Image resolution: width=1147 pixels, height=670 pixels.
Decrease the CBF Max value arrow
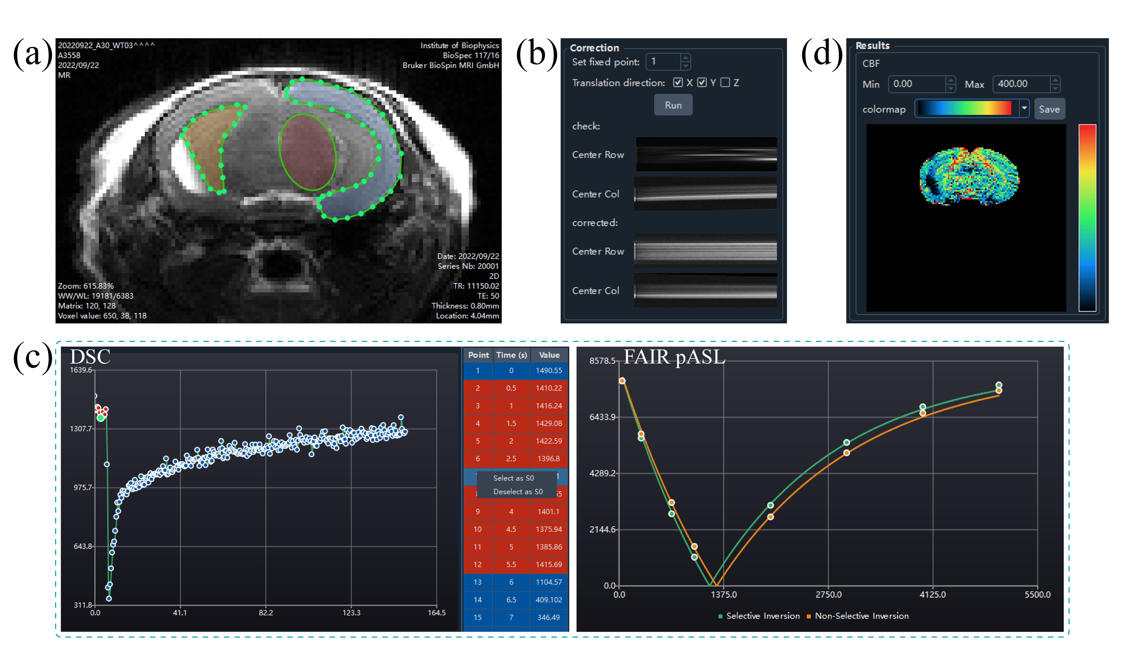(x=1055, y=89)
